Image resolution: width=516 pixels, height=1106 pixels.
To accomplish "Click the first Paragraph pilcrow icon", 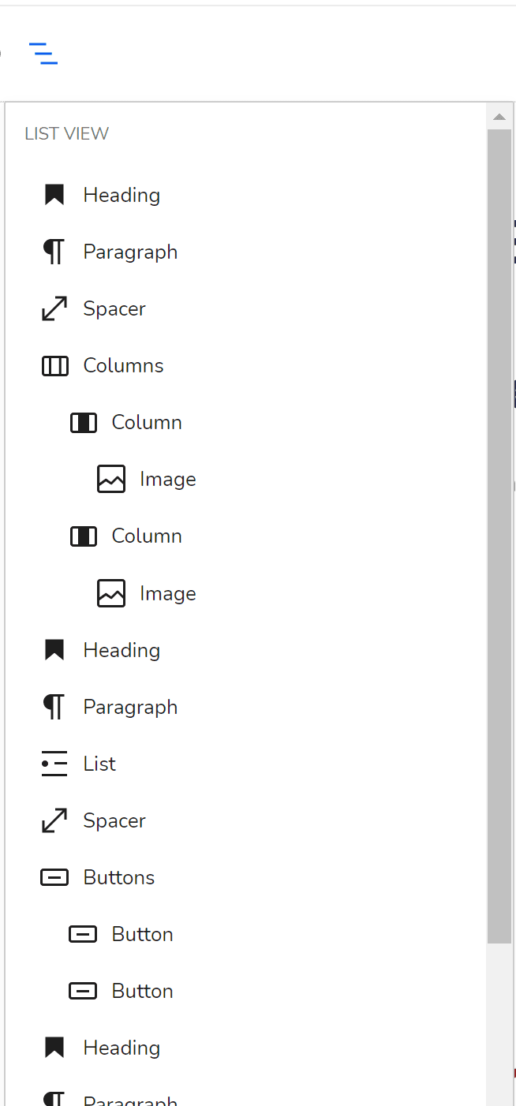I will click(x=54, y=252).
